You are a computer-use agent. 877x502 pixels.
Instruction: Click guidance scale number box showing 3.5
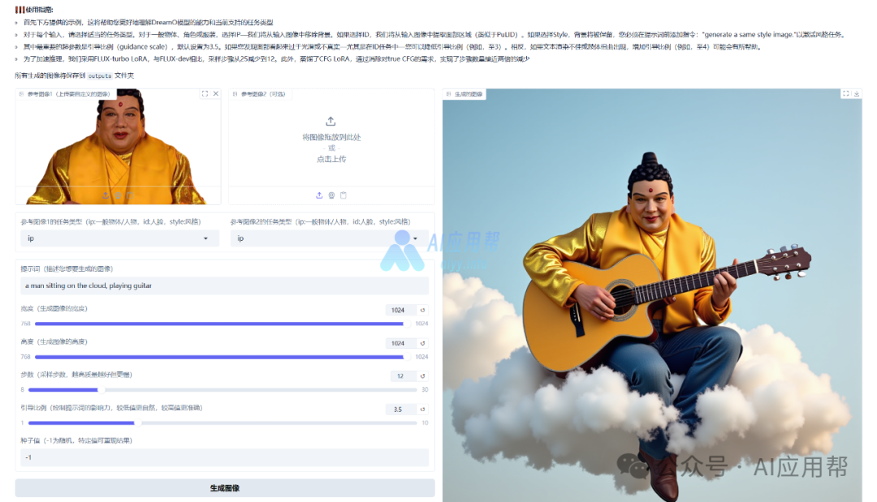click(x=400, y=410)
